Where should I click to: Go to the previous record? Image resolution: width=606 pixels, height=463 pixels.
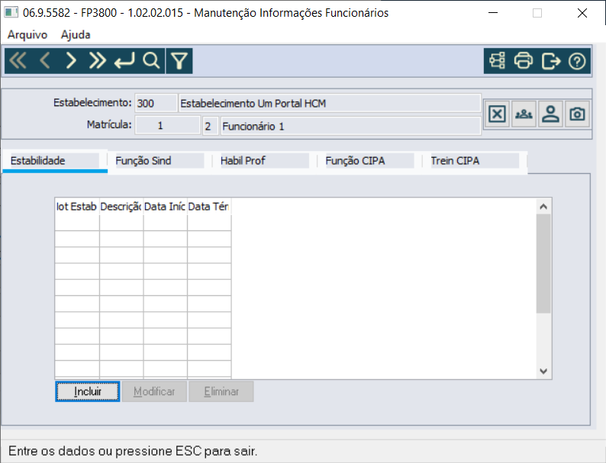45,61
